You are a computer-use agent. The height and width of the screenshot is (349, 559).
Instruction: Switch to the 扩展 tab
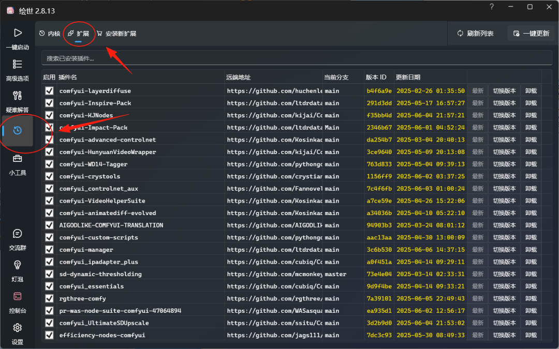coord(79,34)
